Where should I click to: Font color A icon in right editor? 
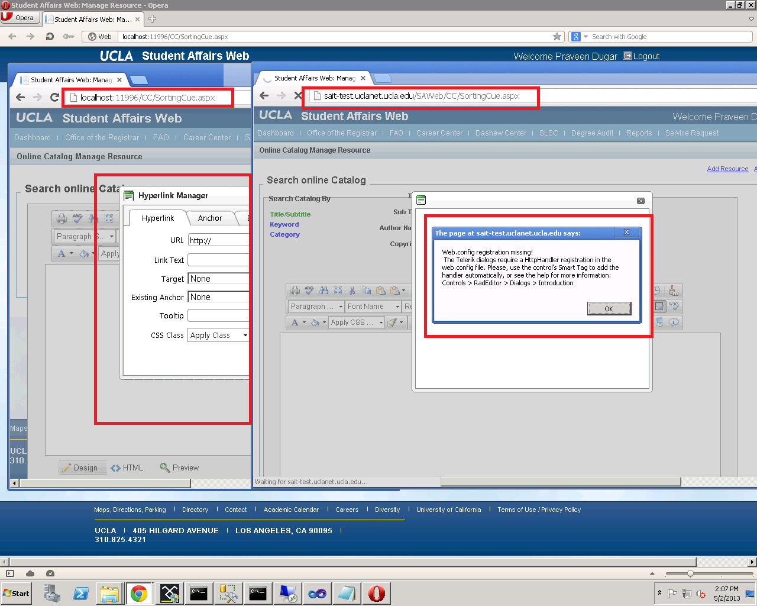point(295,323)
